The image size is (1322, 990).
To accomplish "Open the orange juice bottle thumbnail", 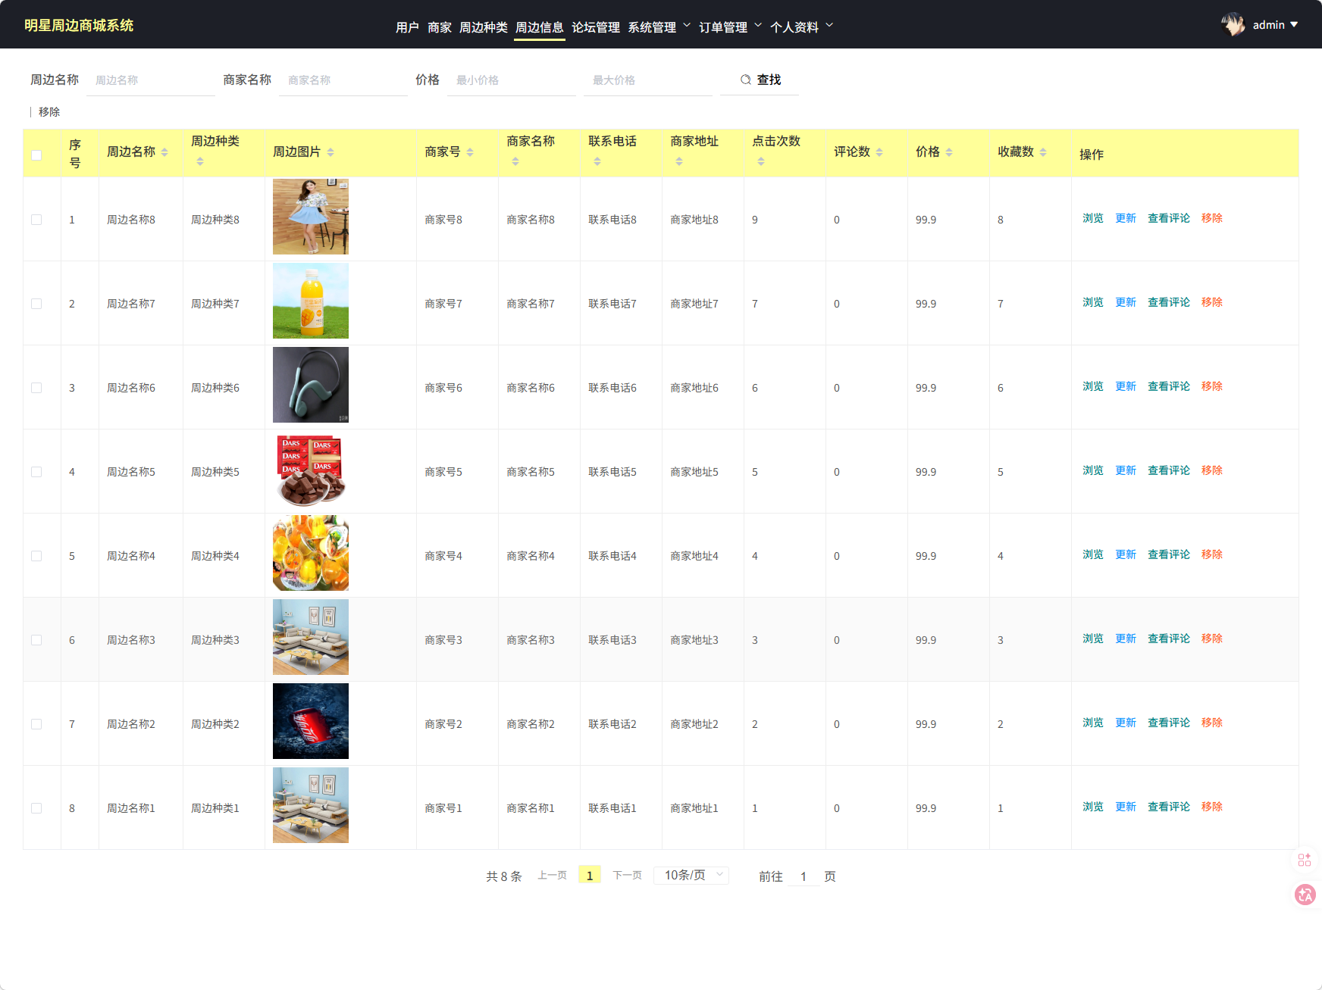I will pos(311,301).
